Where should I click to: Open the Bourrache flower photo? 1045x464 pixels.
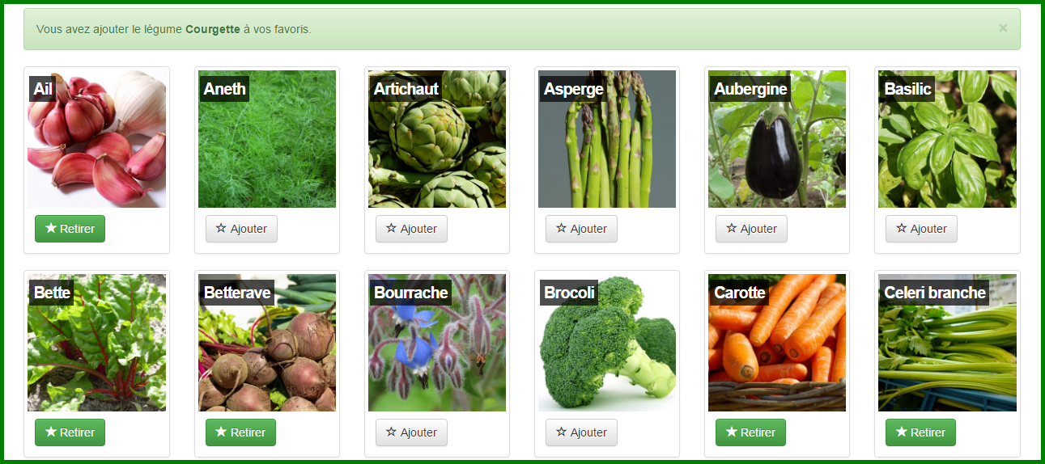437,343
